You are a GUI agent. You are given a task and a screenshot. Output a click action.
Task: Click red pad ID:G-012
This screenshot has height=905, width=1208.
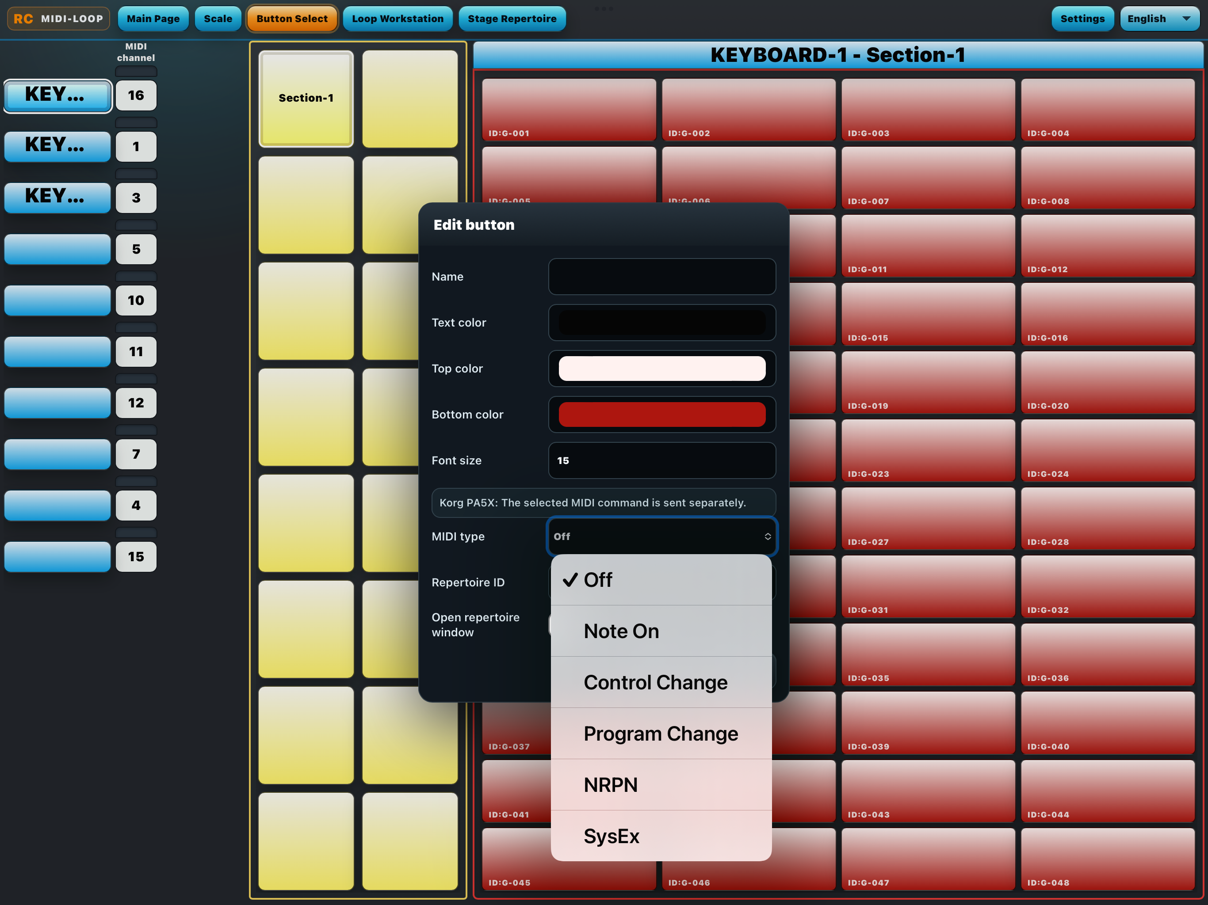[1108, 246]
